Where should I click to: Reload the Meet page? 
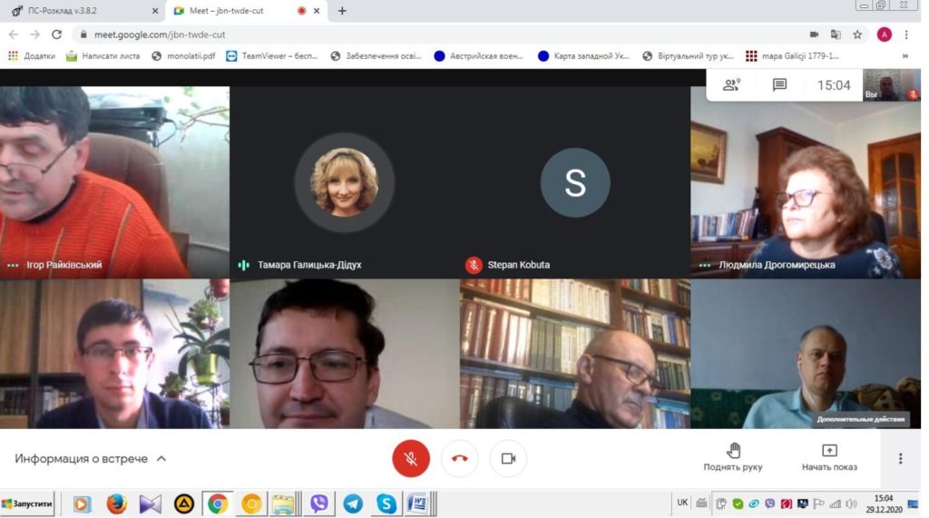[56, 34]
